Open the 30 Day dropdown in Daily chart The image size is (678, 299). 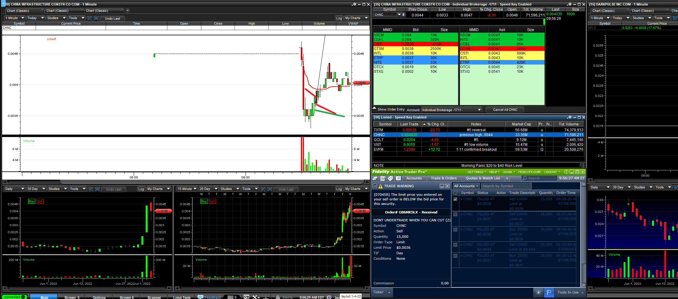pyautogui.click(x=36, y=189)
